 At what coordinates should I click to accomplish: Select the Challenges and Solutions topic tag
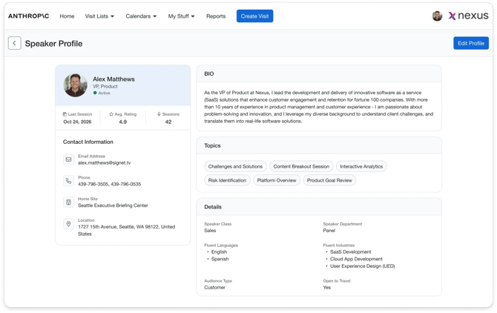coord(235,166)
